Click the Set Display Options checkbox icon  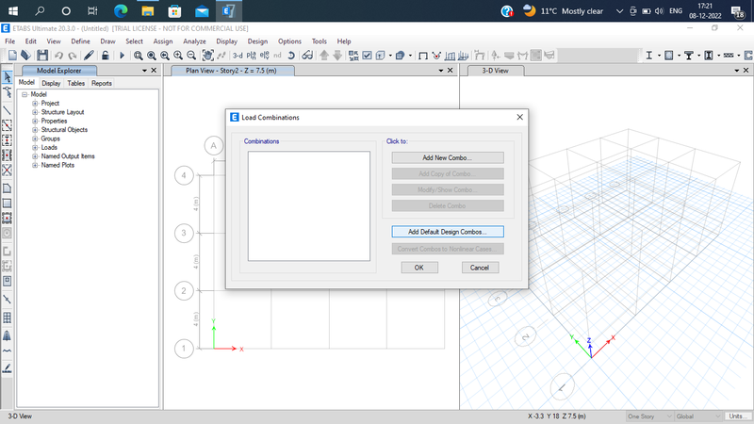(x=367, y=56)
